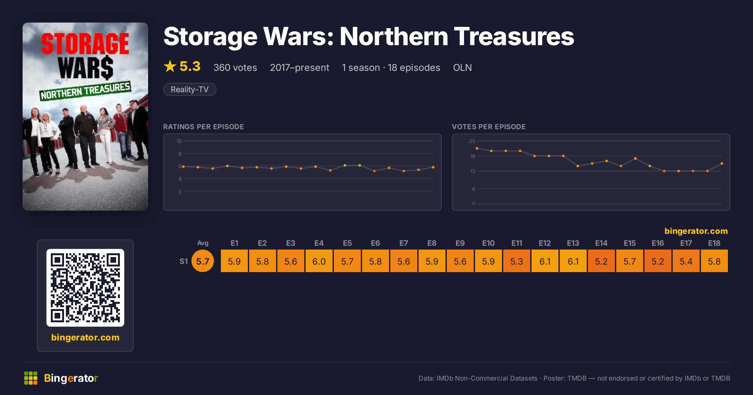Click the Bingerator brand name in footer

71,378
